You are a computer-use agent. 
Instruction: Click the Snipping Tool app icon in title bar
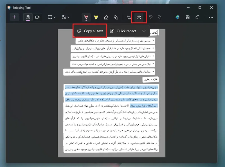click(9, 8)
